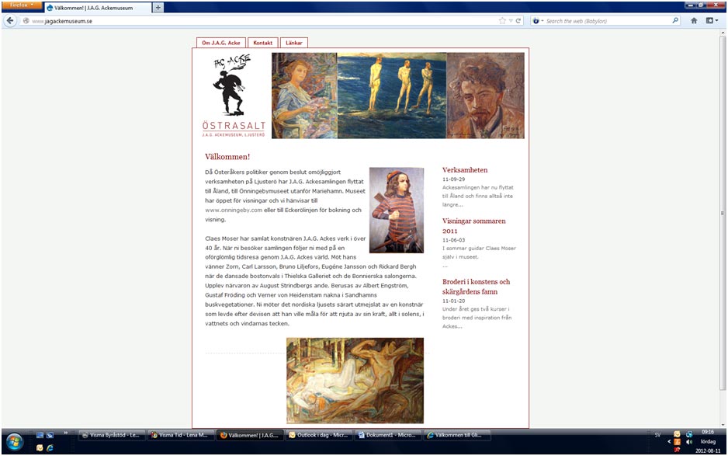Screen dimensions: 728x456
Task: Expand the quick launch overflow chevron
Action: (x=65, y=433)
